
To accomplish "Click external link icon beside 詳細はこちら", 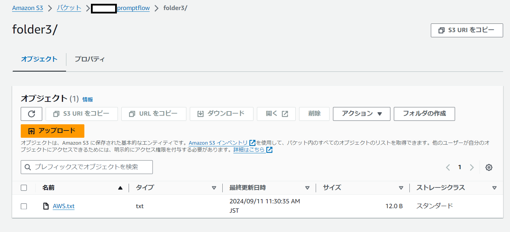I will pos(270,150).
